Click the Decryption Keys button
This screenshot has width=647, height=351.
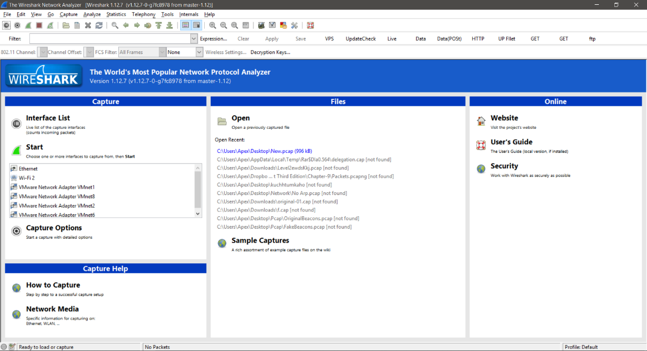click(270, 52)
